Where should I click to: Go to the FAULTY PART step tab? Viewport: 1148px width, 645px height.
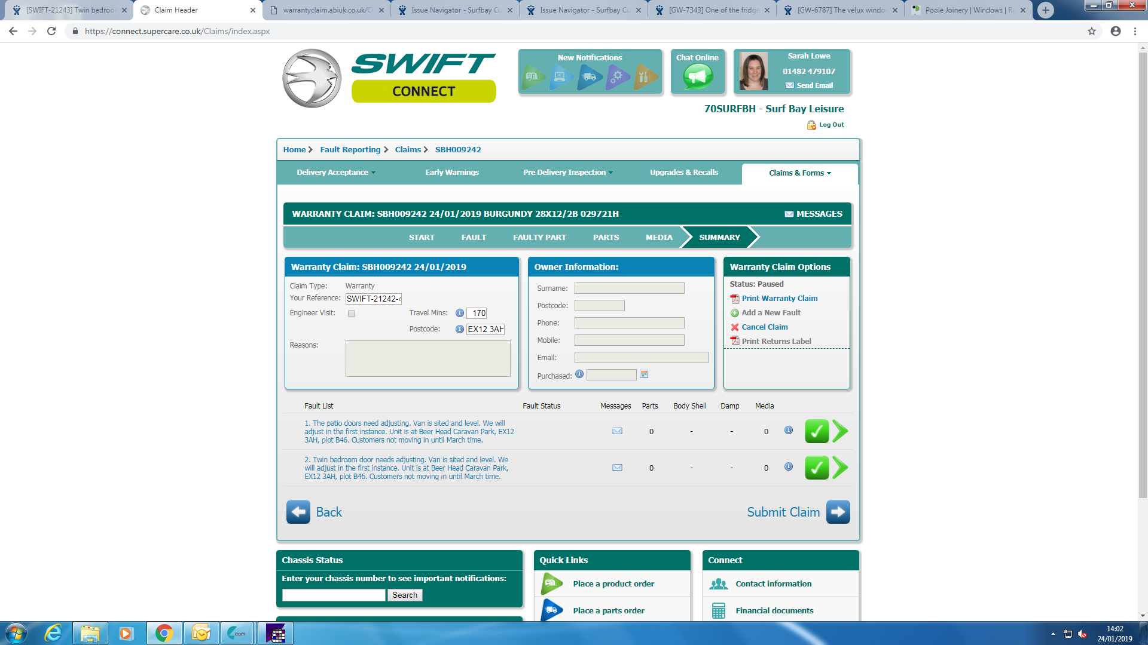539,237
